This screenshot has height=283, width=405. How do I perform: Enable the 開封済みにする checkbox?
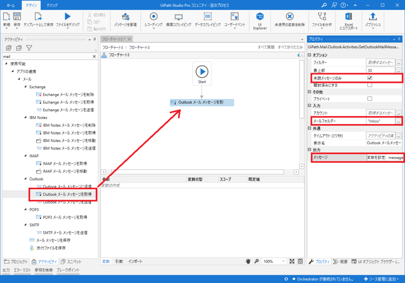pyautogui.click(x=370, y=85)
